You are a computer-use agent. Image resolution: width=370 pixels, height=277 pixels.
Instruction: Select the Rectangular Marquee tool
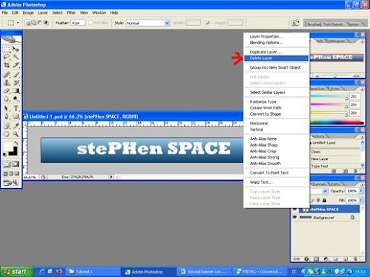[7, 49]
